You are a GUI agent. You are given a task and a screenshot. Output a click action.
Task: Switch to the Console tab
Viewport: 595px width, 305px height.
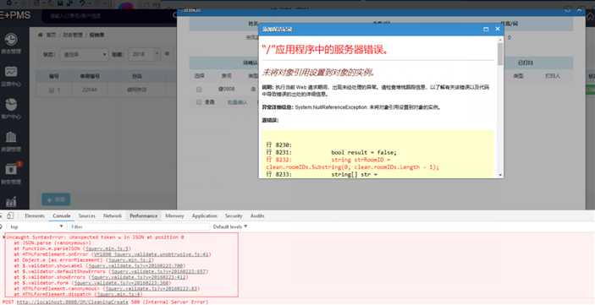pyautogui.click(x=62, y=215)
